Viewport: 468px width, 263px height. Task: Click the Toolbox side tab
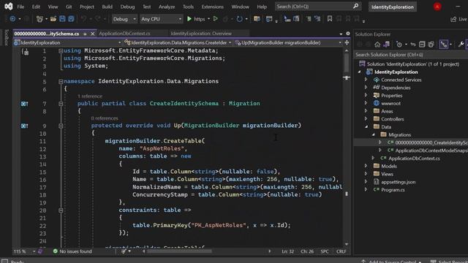(x=7, y=37)
